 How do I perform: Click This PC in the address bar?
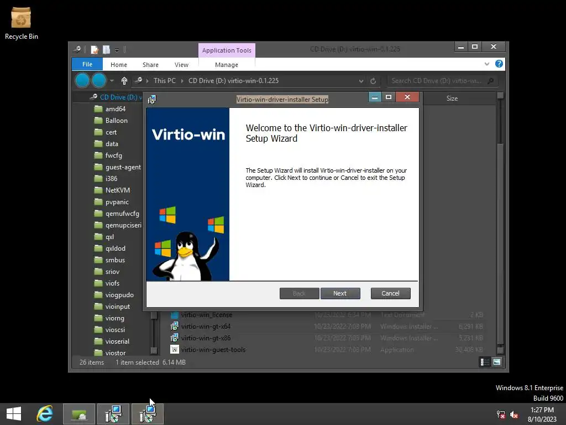(165, 81)
